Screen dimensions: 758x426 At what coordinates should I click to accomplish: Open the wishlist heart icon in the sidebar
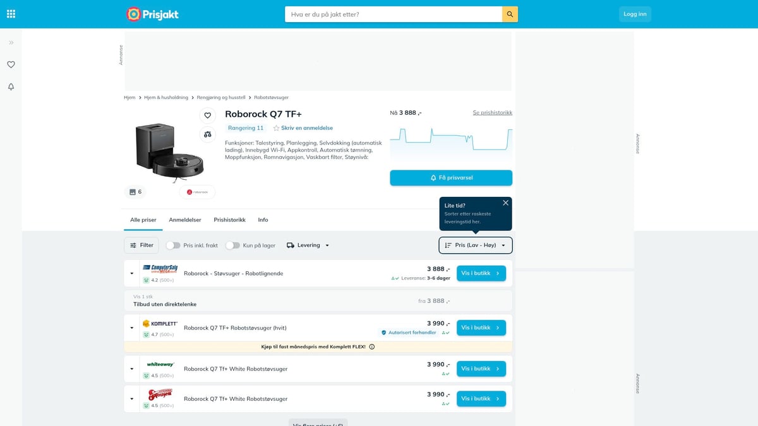(11, 64)
